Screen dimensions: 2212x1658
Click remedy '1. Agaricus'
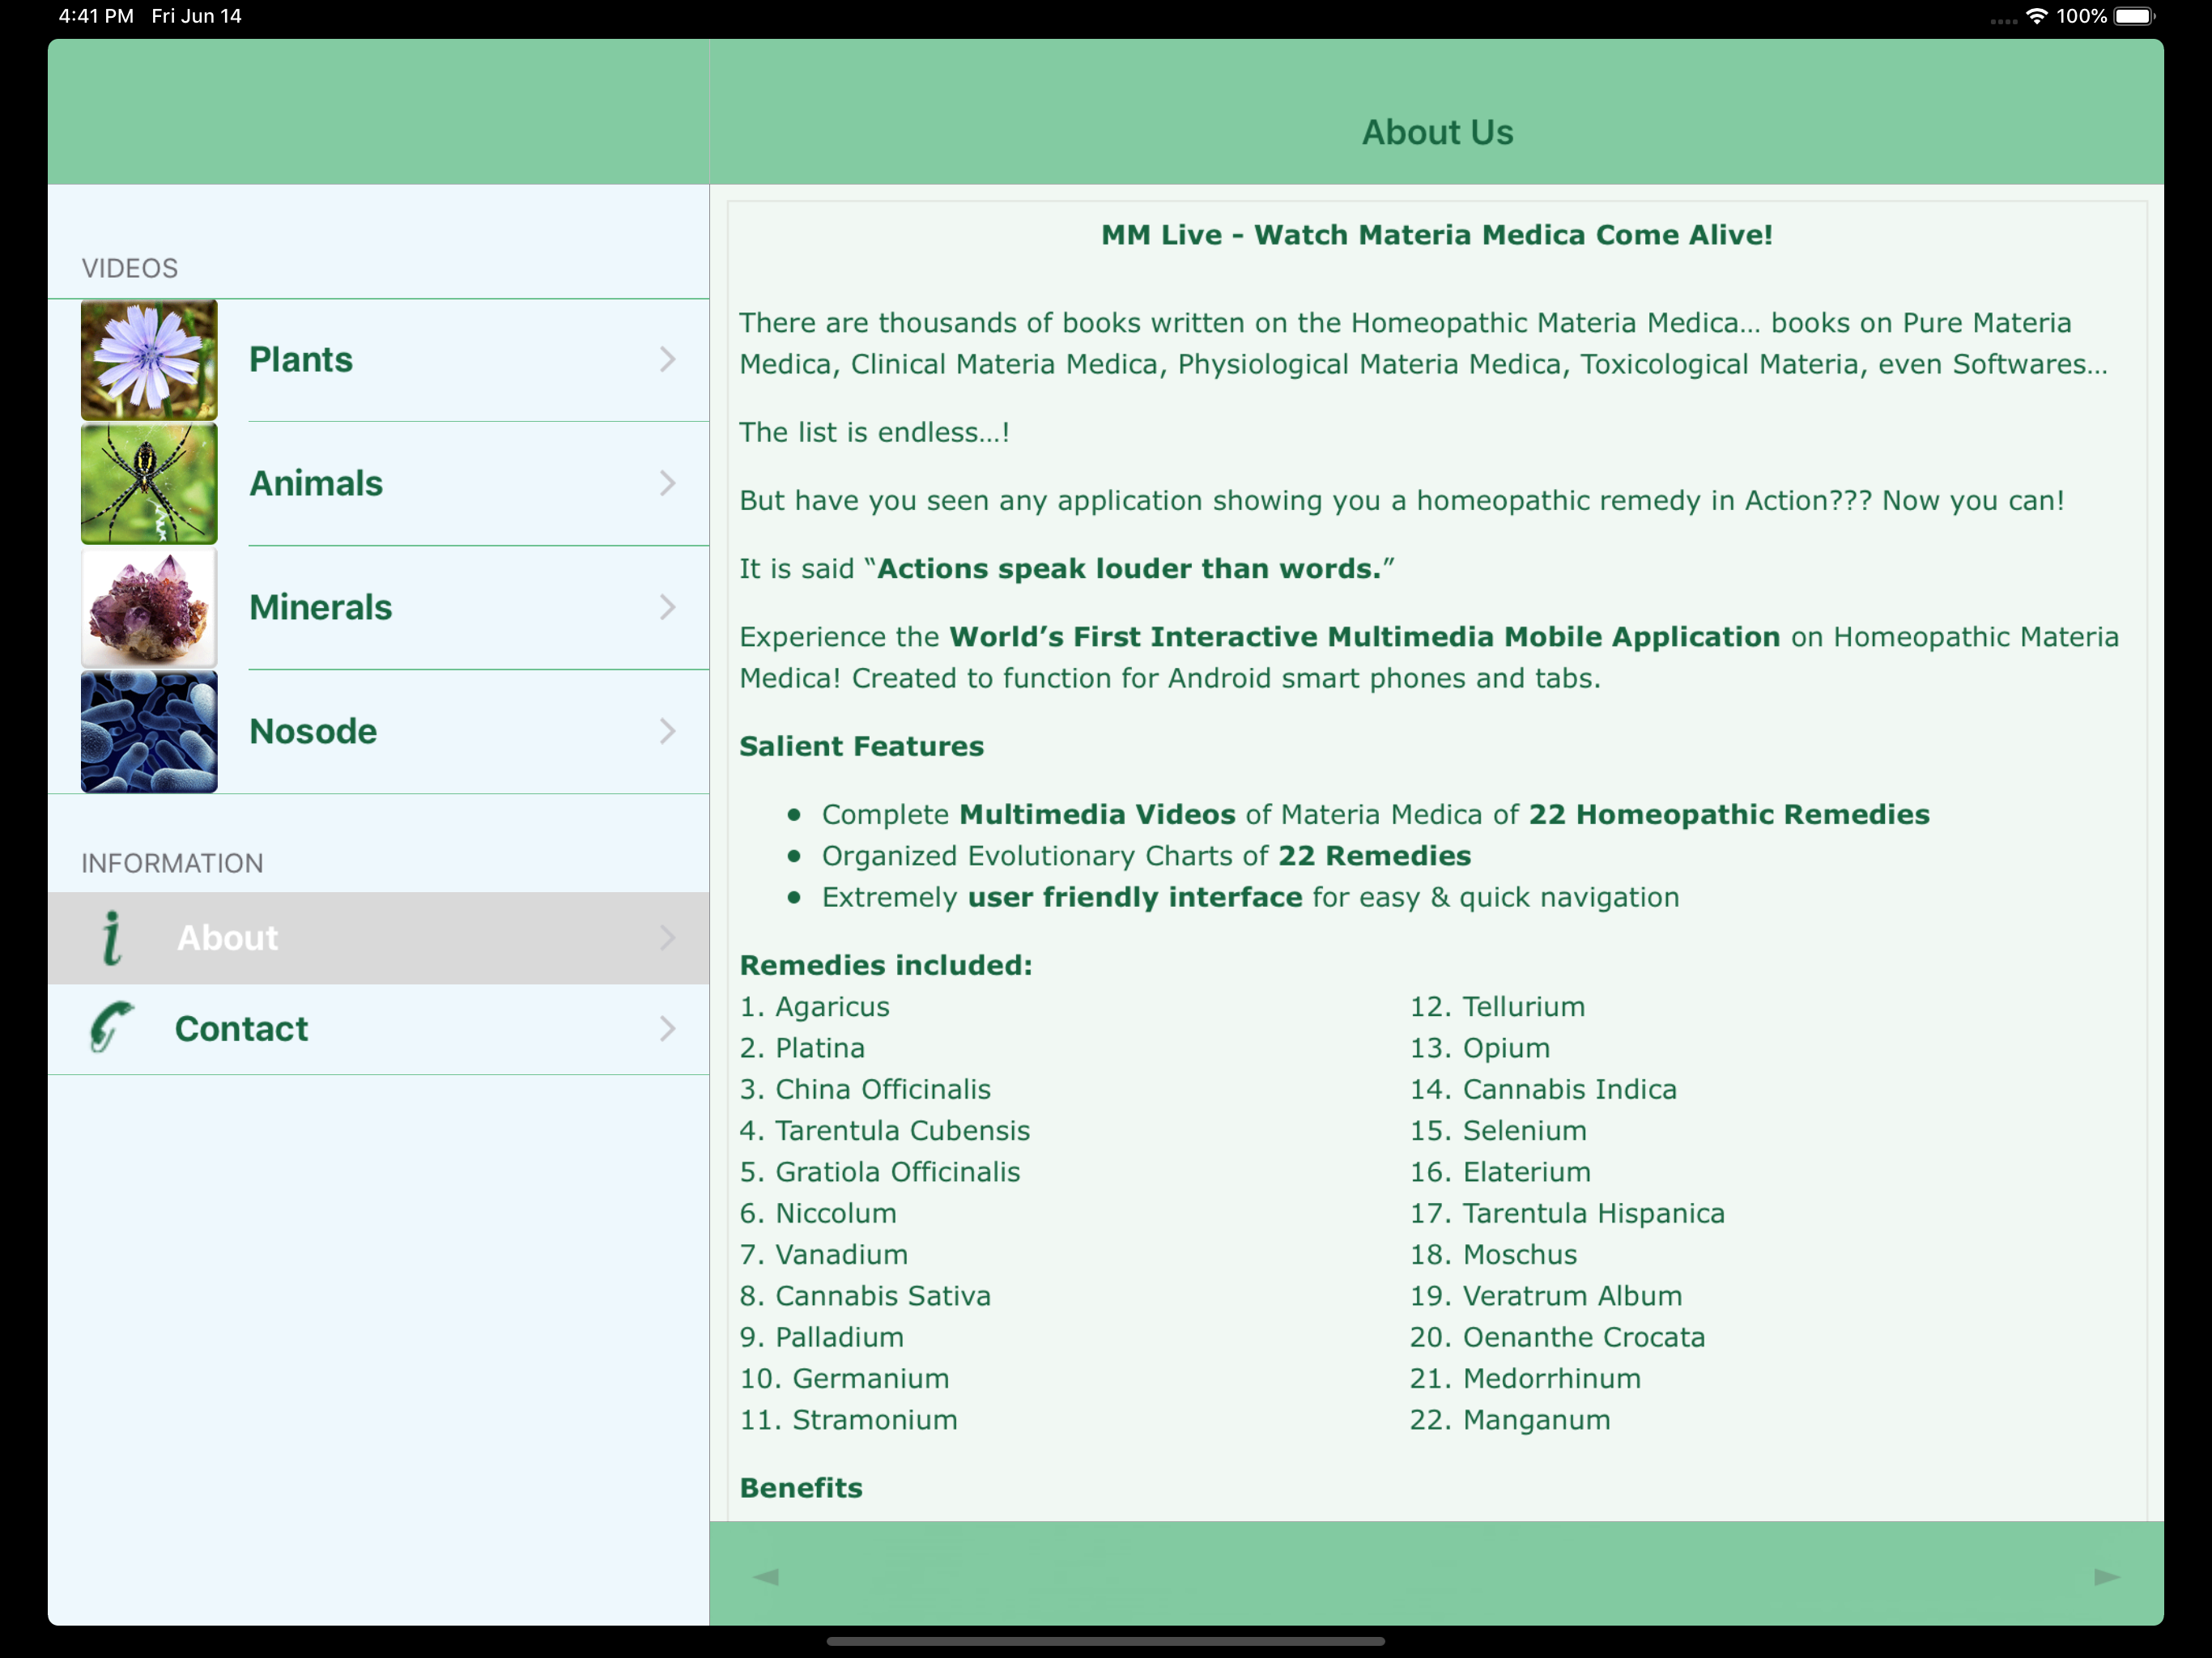coord(815,1007)
